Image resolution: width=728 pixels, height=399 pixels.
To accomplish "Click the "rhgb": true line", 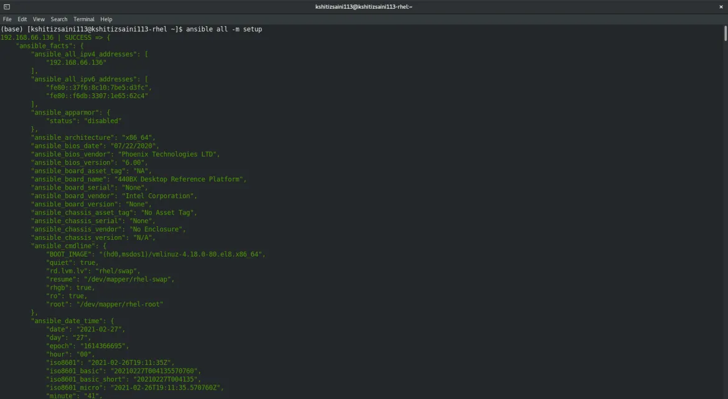I will 70,288.
